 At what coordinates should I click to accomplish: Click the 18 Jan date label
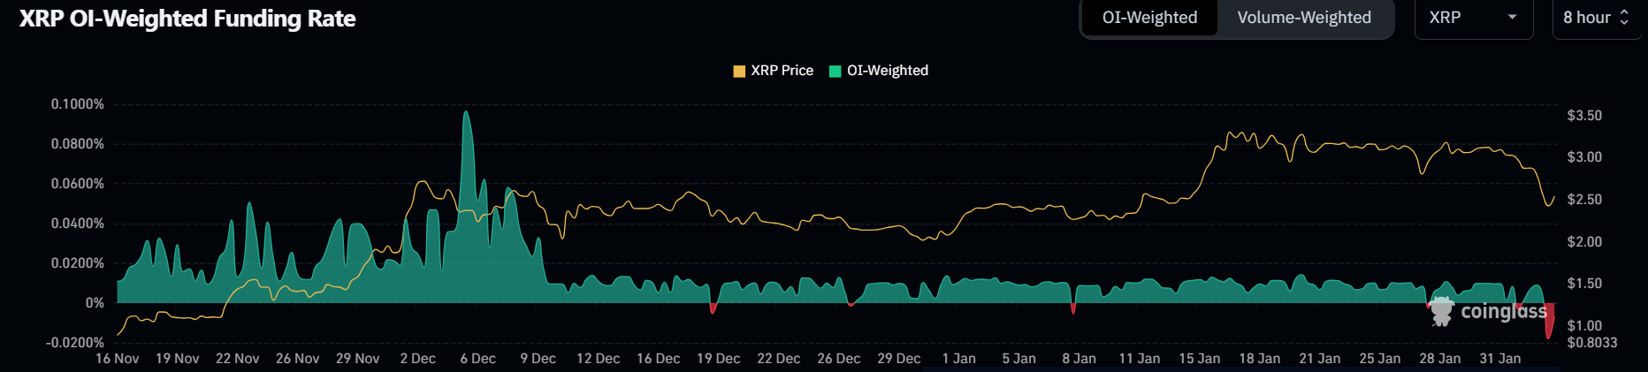pyautogui.click(x=1259, y=359)
